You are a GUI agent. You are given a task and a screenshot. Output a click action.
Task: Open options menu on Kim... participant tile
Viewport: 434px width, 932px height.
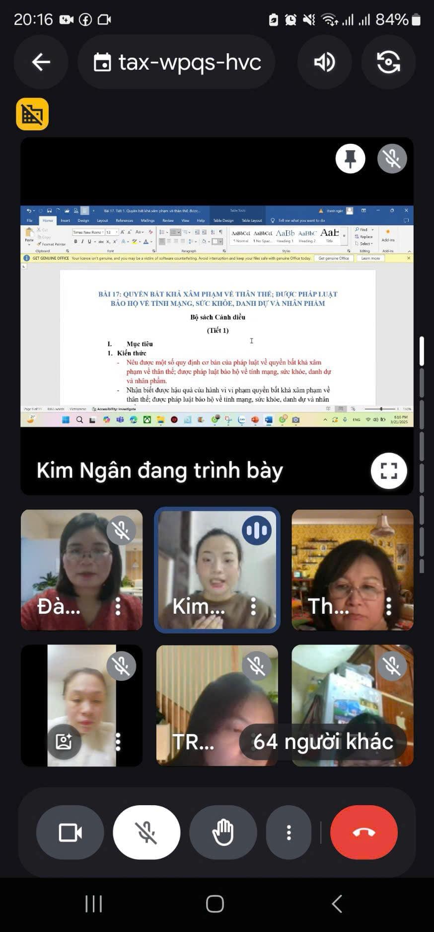coord(253,606)
